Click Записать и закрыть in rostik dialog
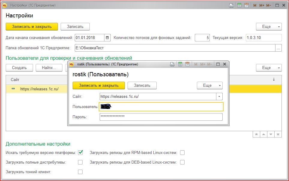 point(99,85)
